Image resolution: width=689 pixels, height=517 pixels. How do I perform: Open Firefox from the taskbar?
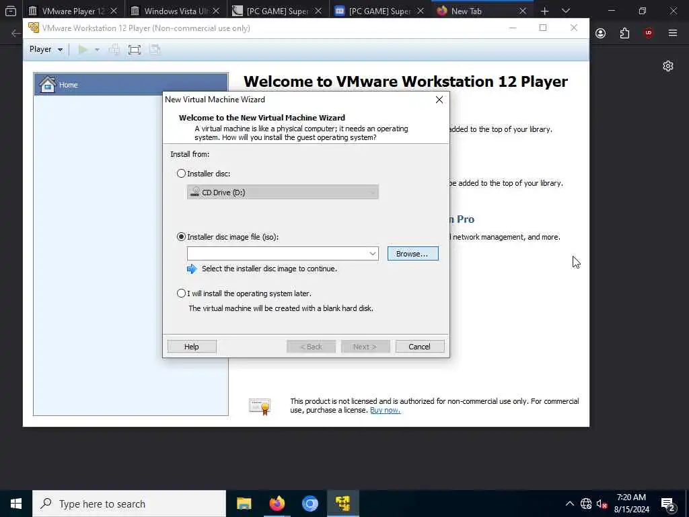(x=277, y=504)
